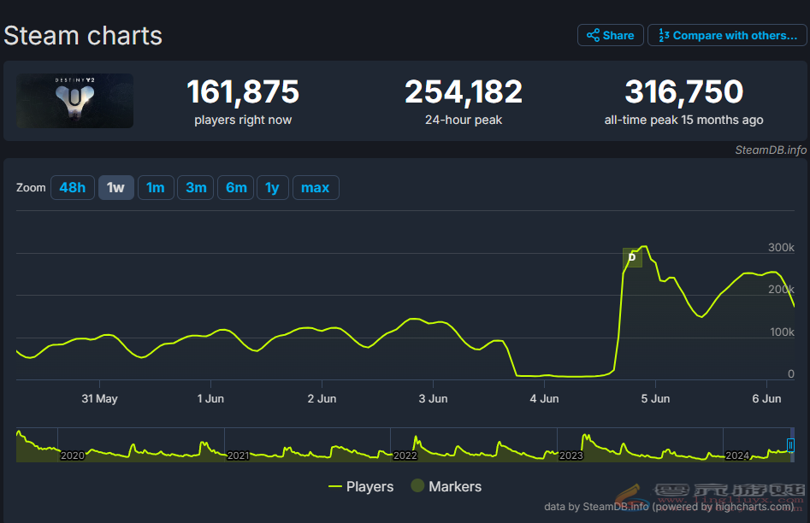This screenshot has width=810, height=523.
Task: Choose the 3m zoom option
Action: [x=196, y=187]
